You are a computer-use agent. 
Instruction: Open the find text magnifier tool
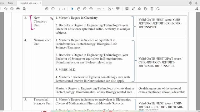(24, 9)
